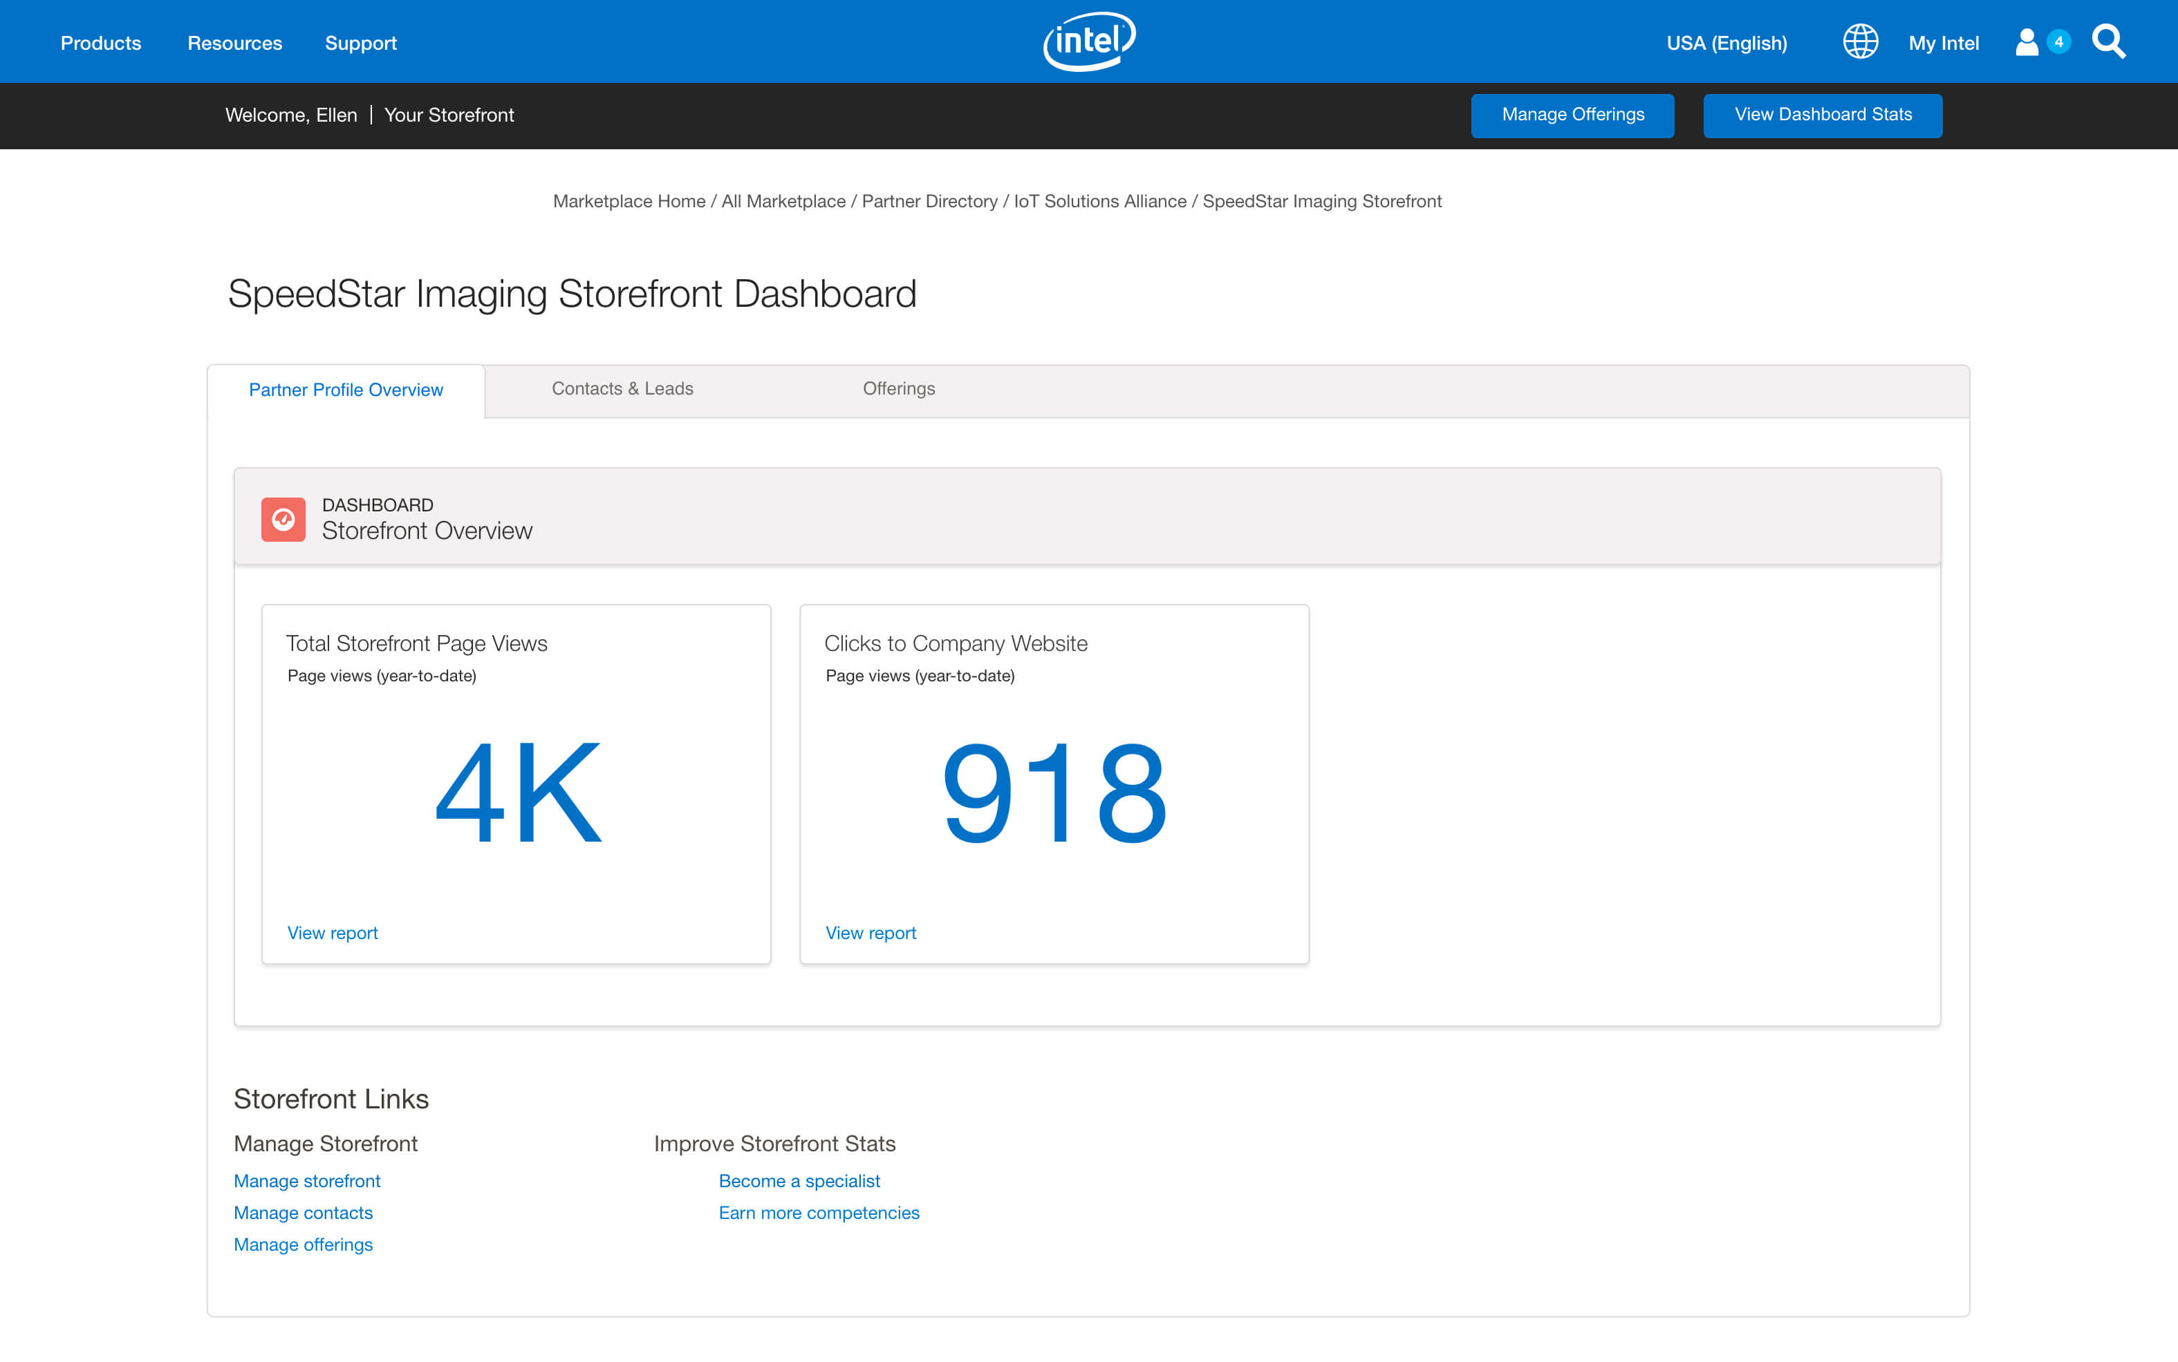Click the Clicks to Company Website title
The image size is (2178, 1362).
click(x=956, y=643)
